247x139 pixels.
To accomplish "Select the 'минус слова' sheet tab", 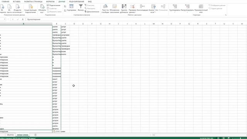I will coord(22,135).
